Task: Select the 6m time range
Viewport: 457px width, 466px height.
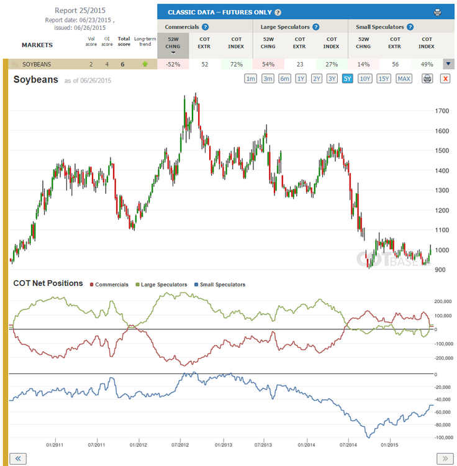Action: pos(284,79)
